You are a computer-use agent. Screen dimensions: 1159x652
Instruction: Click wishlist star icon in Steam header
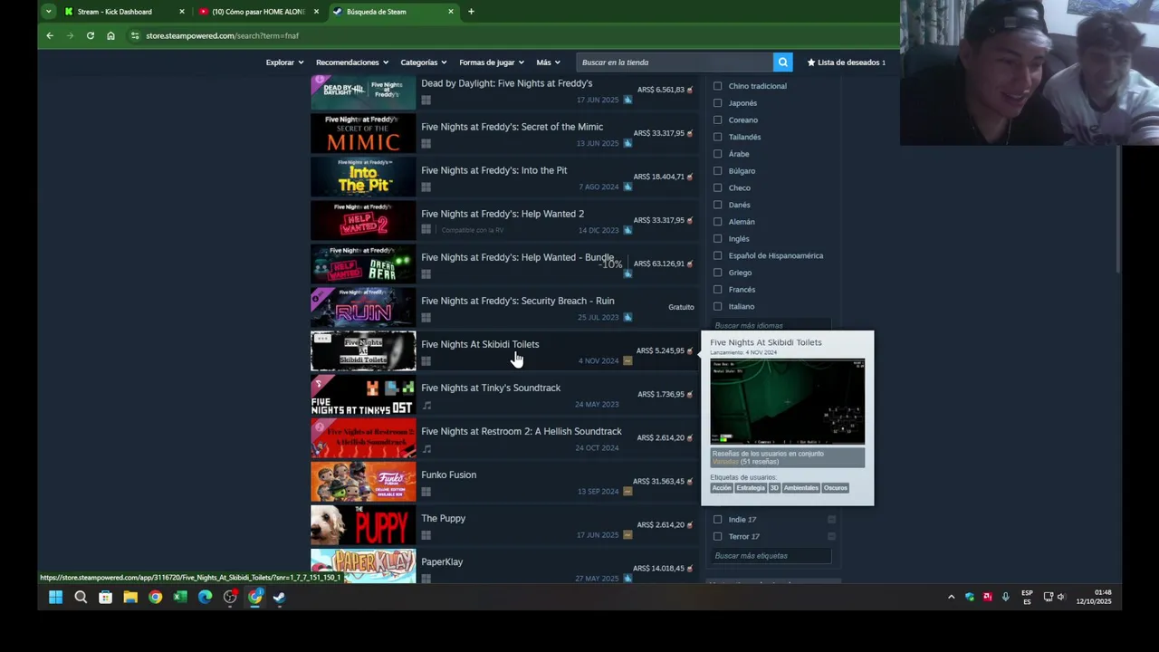click(811, 62)
